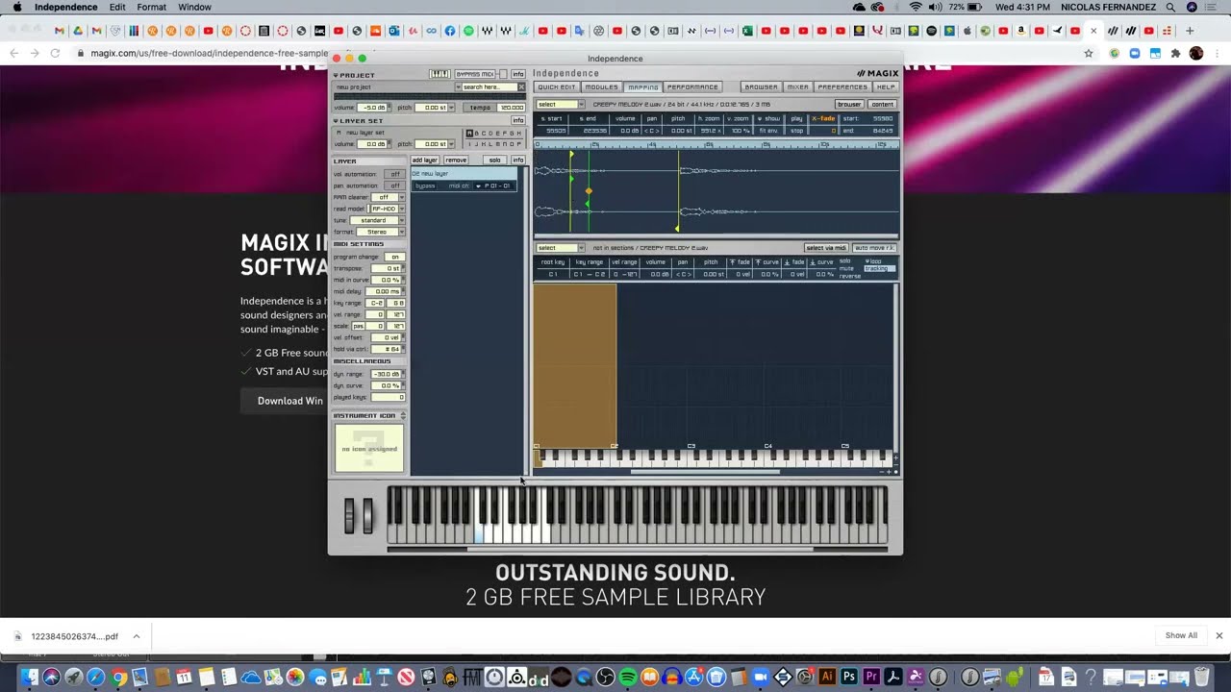Clear the project search field with X
Viewport: 1231px width, 692px height.
tap(522, 86)
